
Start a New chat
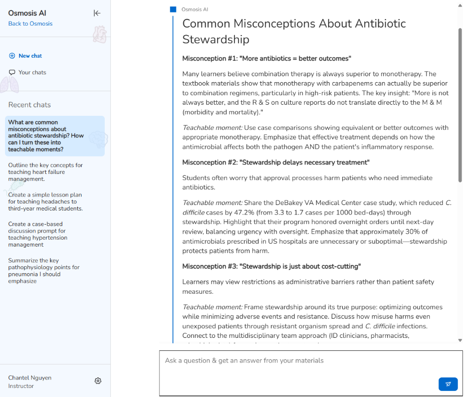[30, 56]
